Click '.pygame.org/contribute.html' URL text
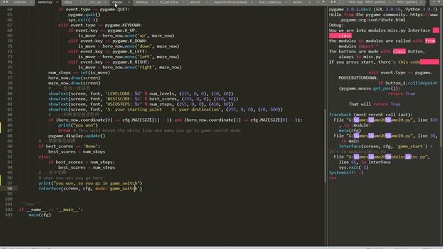Screen dimensions: 443x249 click(x=372, y=20)
